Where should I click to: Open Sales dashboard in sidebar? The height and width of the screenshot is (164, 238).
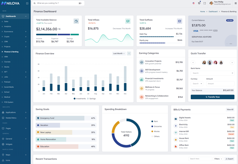coord(6,21)
